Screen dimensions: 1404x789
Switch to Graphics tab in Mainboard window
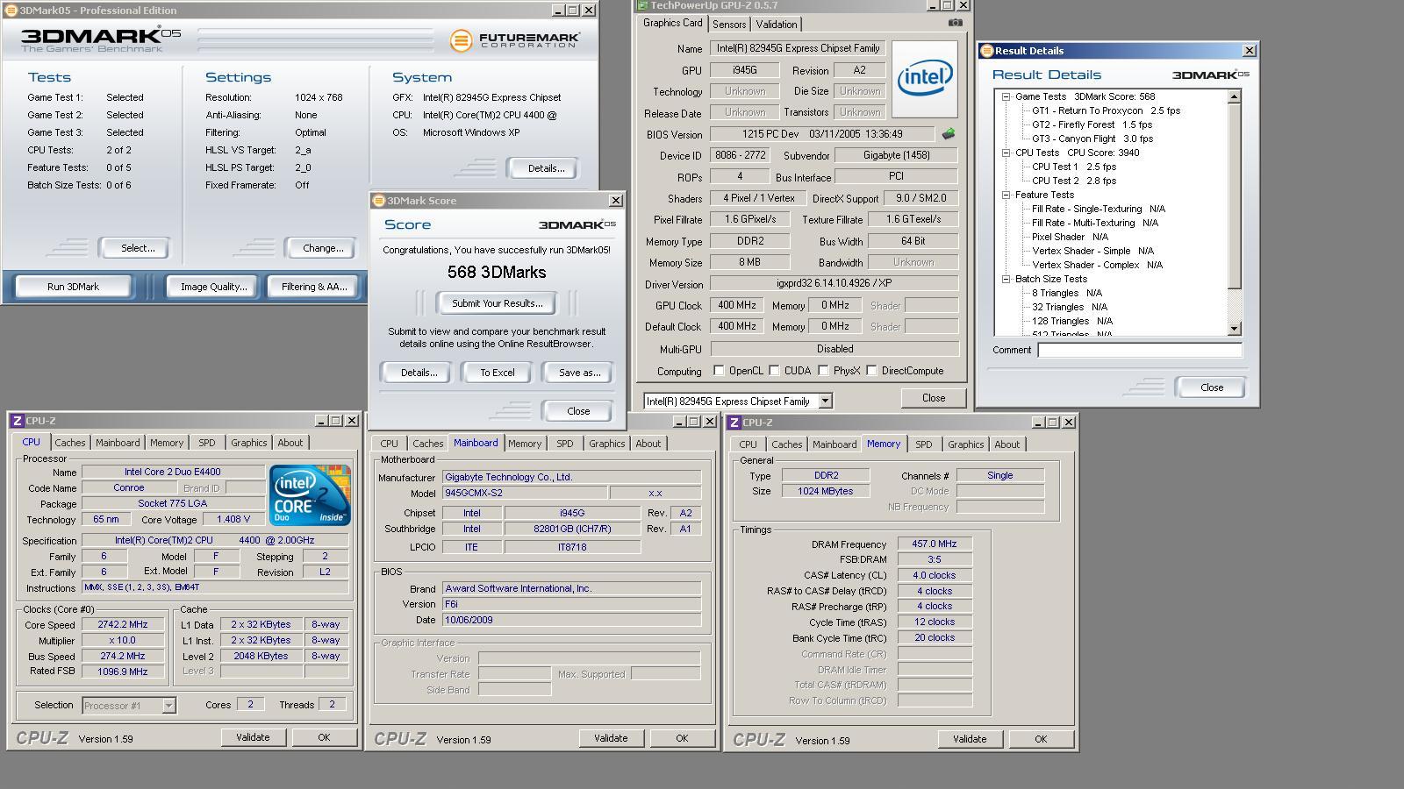click(607, 444)
